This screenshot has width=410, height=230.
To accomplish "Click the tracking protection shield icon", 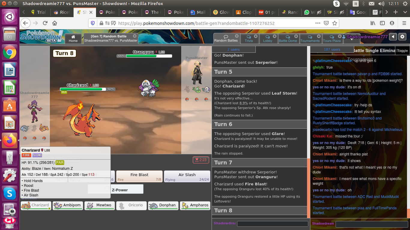I will (x=93, y=23).
